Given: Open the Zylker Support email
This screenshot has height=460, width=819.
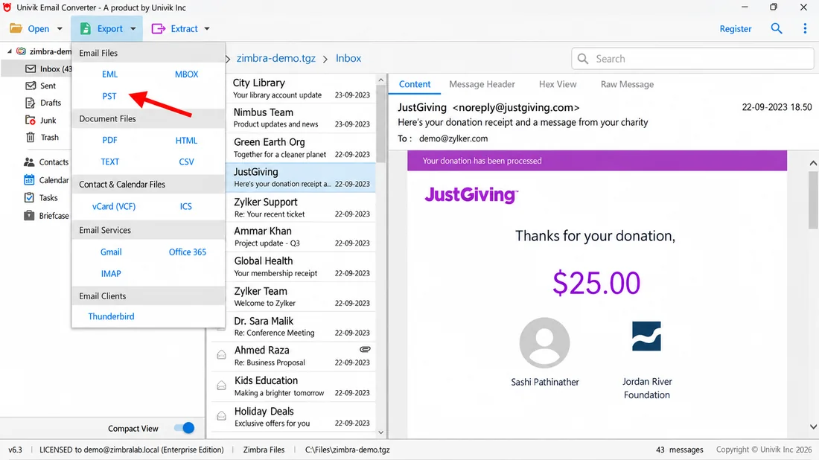Looking at the screenshot, I should click(x=301, y=207).
